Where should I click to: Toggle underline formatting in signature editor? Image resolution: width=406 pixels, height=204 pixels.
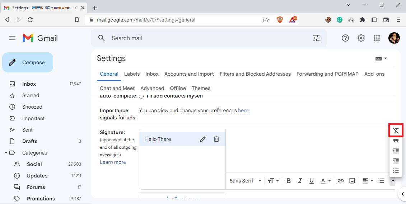point(312,181)
